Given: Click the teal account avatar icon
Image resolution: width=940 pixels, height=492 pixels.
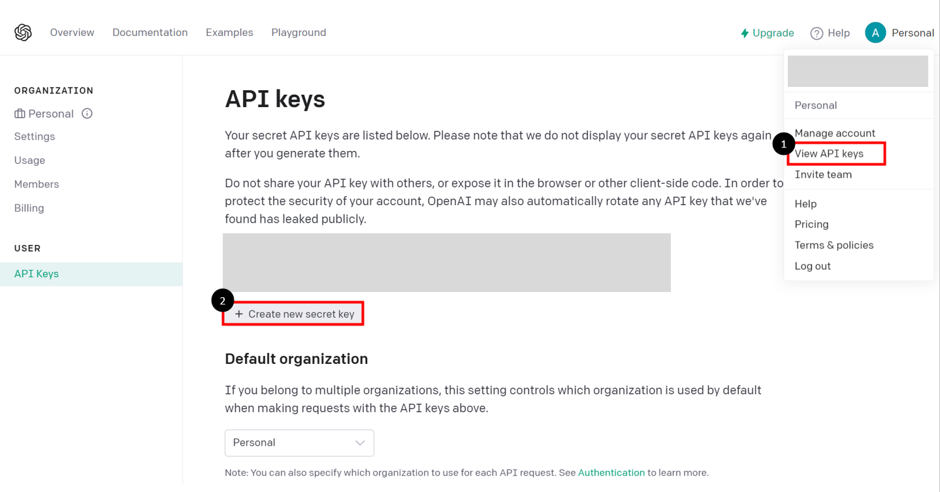Looking at the screenshot, I should click(875, 33).
